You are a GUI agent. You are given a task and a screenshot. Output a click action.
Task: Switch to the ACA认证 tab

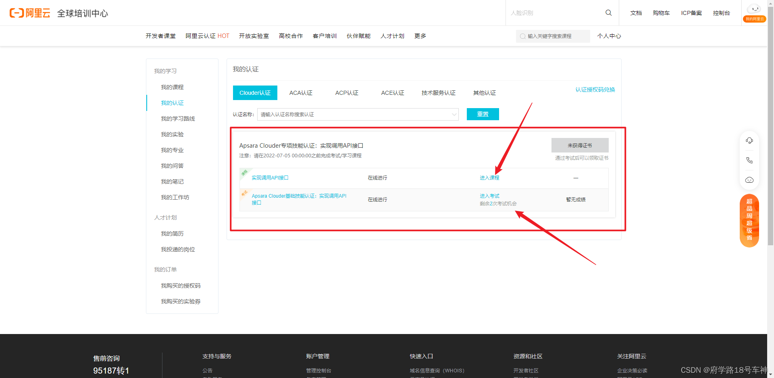(x=300, y=92)
